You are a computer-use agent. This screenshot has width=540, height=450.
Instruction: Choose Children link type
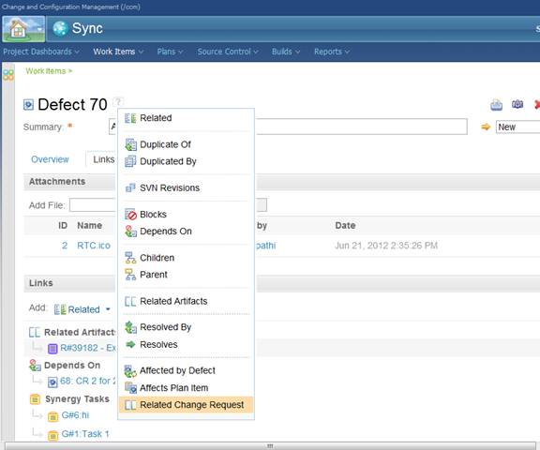[186, 258]
